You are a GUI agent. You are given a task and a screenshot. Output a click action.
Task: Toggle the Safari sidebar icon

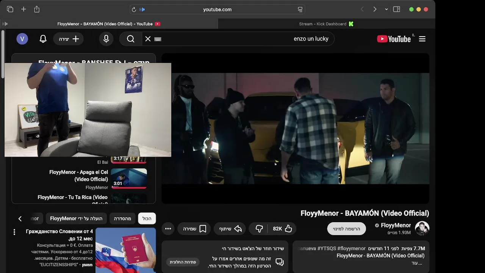click(x=397, y=9)
